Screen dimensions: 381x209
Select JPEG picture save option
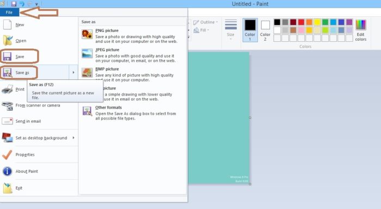click(132, 55)
